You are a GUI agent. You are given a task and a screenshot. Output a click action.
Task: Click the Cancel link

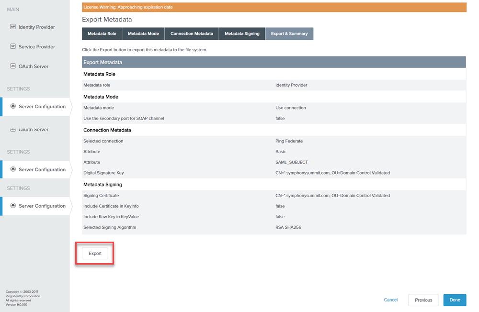click(x=390, y=300)
